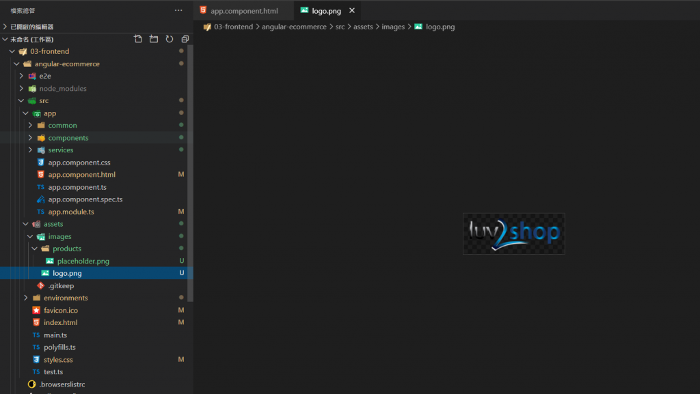
Task: Click the CSS icon beside styles.css
Action: [x=36, y=359]
